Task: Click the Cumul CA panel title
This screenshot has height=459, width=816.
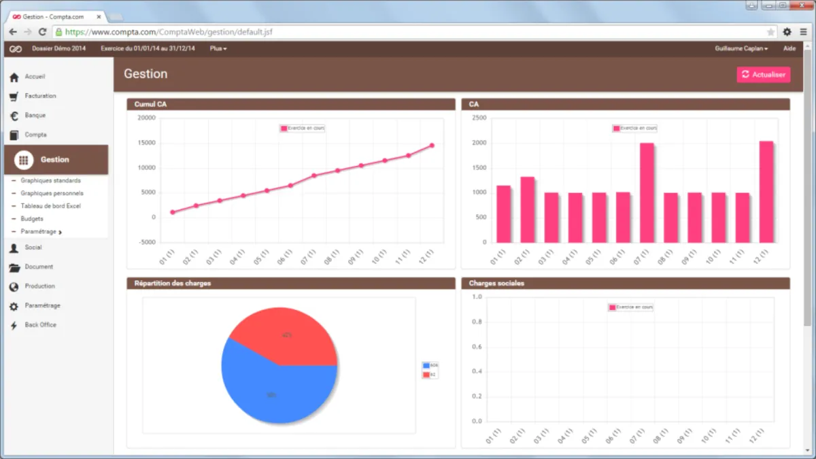Action: (x=150, y=104)
